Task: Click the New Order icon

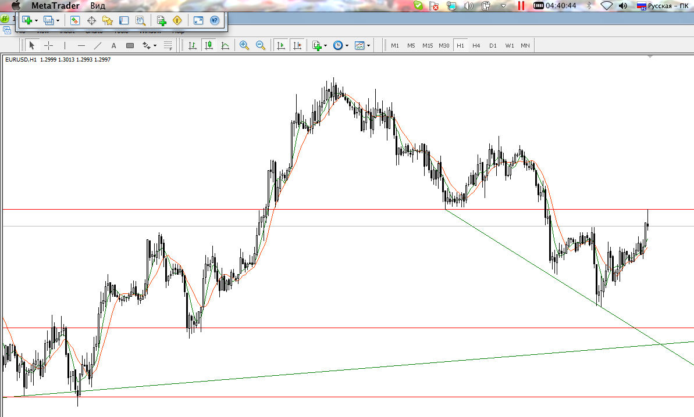Action: (x=161, y=20)
